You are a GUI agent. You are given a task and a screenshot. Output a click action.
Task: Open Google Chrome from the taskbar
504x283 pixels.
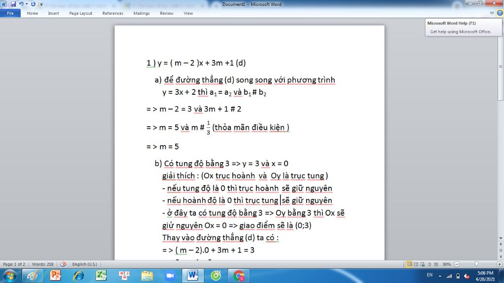tap(239, 276)
